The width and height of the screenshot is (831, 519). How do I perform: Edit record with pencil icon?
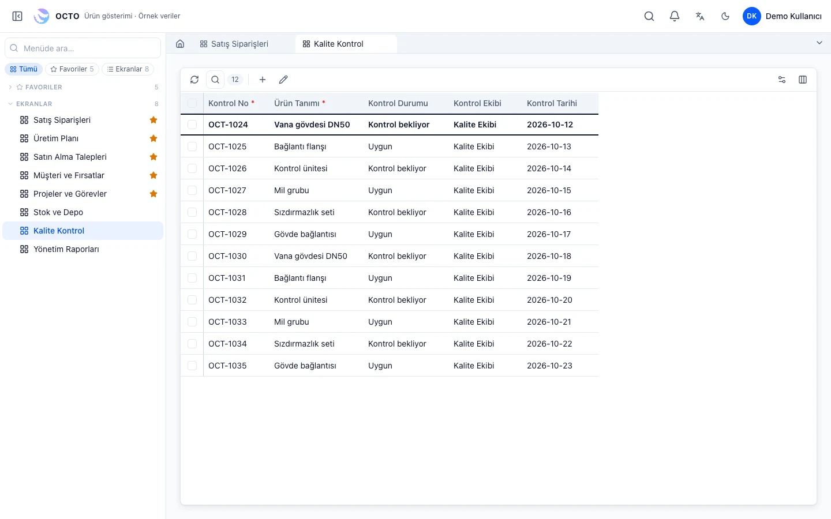(283, 80)
